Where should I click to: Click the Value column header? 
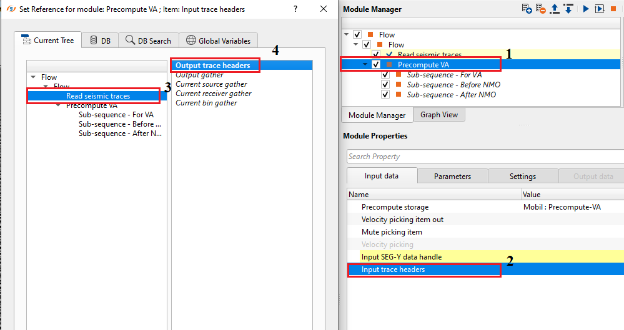pos(573,195)
